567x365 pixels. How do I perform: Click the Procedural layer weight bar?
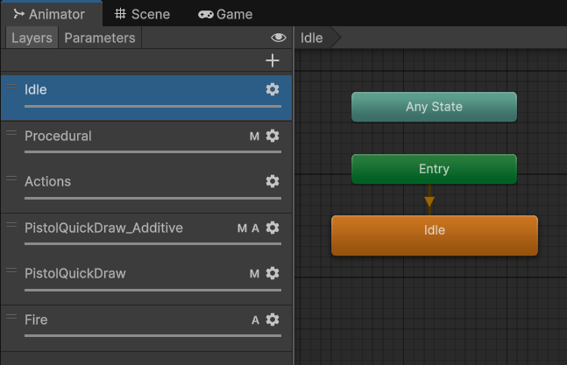[152, 152]
